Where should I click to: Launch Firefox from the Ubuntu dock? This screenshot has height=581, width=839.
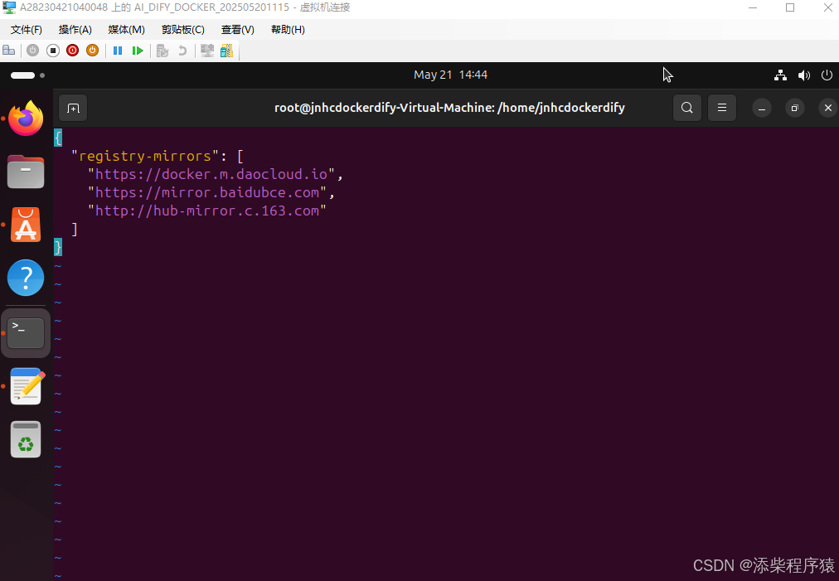26,119
